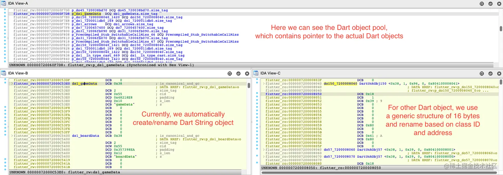This screenshot has width=503, height=175.
Task: Collapse the do57_7200008060 structure in View-C
Action: click(x=264, y=150)
